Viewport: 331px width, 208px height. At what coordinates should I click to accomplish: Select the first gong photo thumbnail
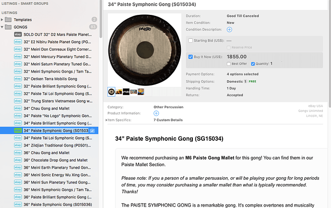pyautogui.click(x=111, y=92)
